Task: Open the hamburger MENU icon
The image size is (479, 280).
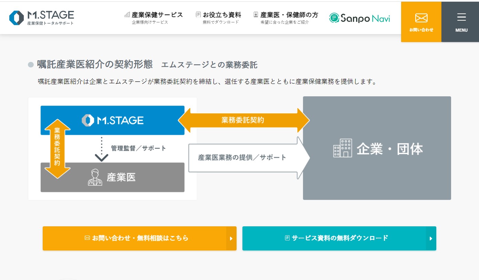Action: pos(461,17)
